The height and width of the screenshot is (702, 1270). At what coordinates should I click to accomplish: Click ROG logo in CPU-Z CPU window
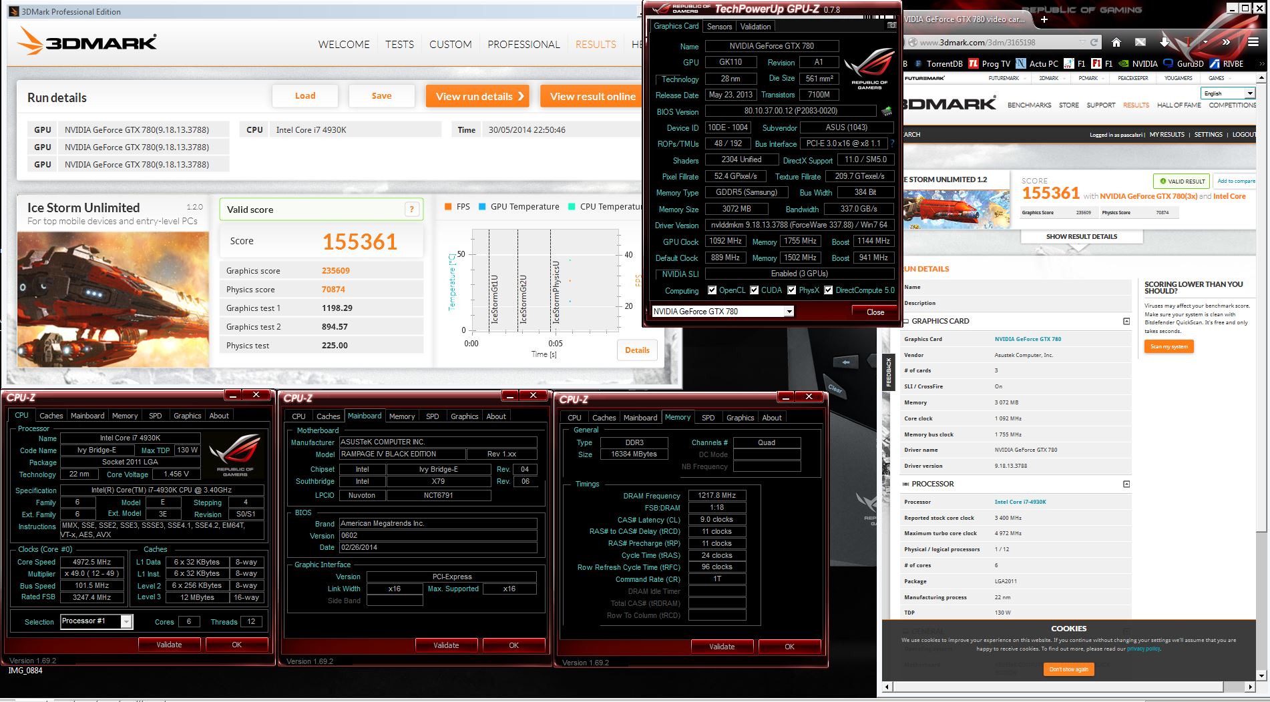[x=236, y=454]
